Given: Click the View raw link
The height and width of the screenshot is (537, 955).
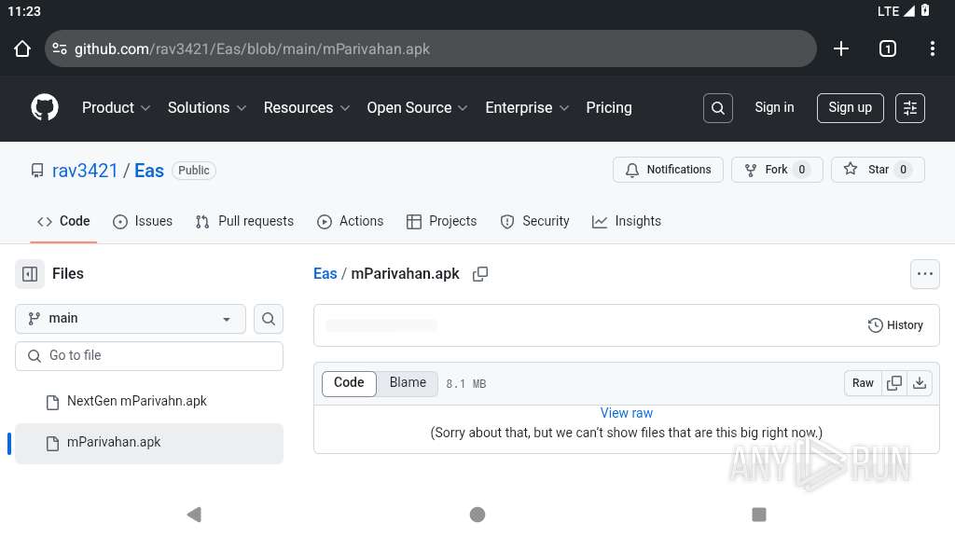Looking at the screenshot, I should click(626, 413).
